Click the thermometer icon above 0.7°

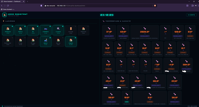[170, 45]
